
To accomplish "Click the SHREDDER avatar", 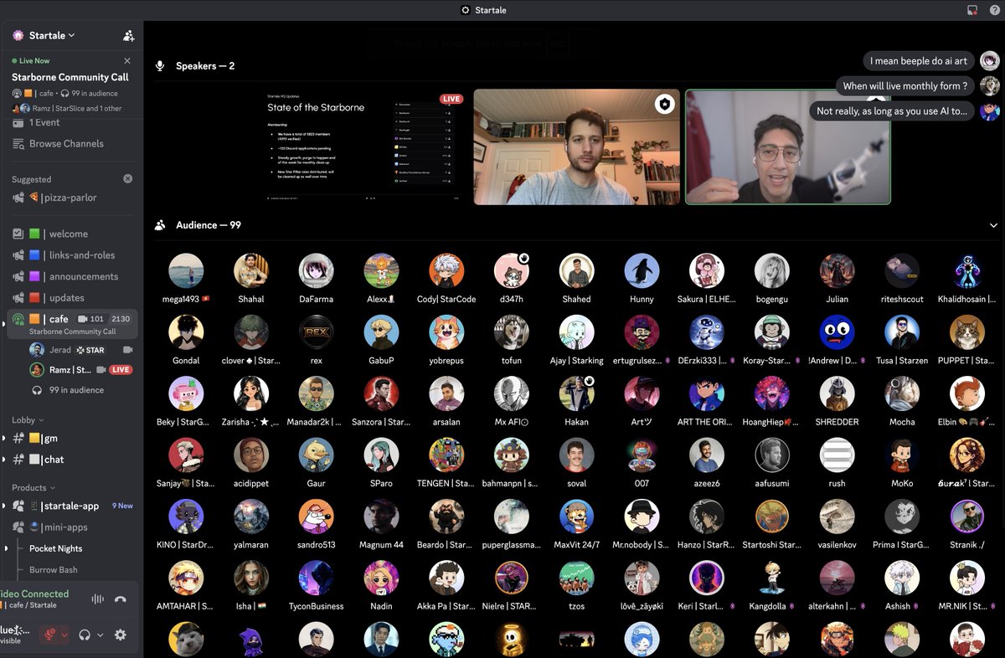I will pyautogui.click(x=837, y=393).
